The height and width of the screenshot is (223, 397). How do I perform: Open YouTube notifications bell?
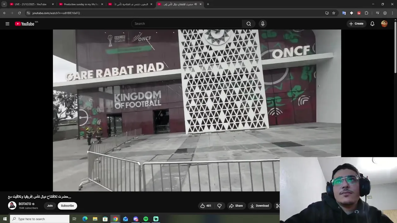372,24
